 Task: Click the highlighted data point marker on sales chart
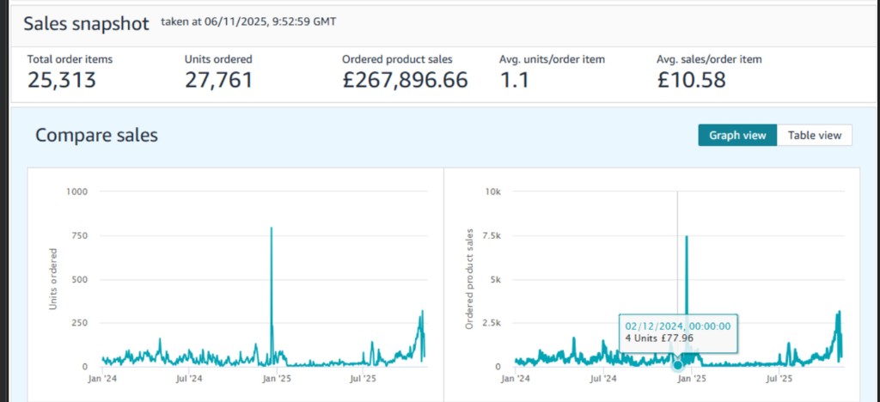point(678,365)
